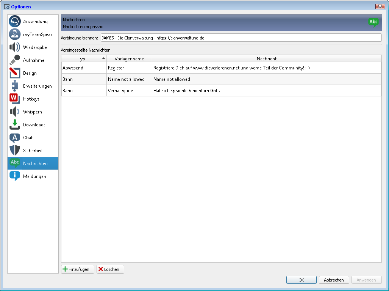Confirm with the OK button
389x291 pixels.
(x=301, y=280)
